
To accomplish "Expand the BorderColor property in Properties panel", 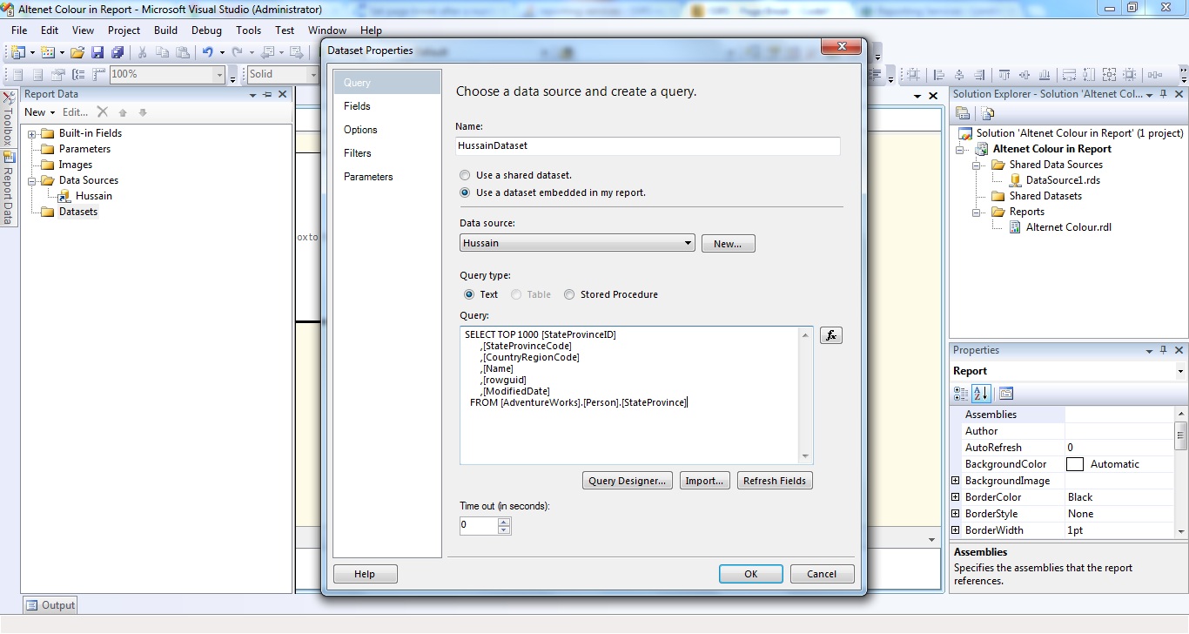I will point(955,496).
